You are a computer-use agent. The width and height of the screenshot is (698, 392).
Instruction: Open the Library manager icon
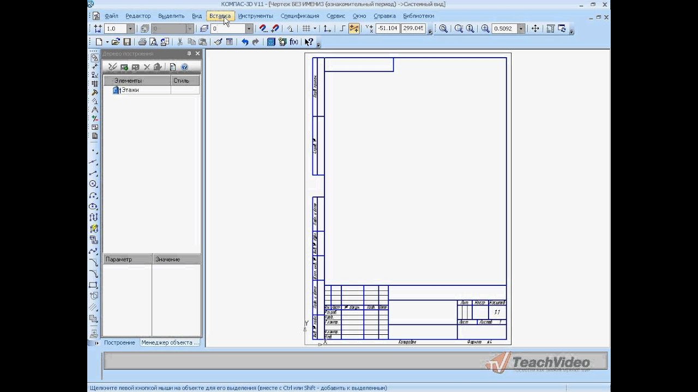click(271, 42)
